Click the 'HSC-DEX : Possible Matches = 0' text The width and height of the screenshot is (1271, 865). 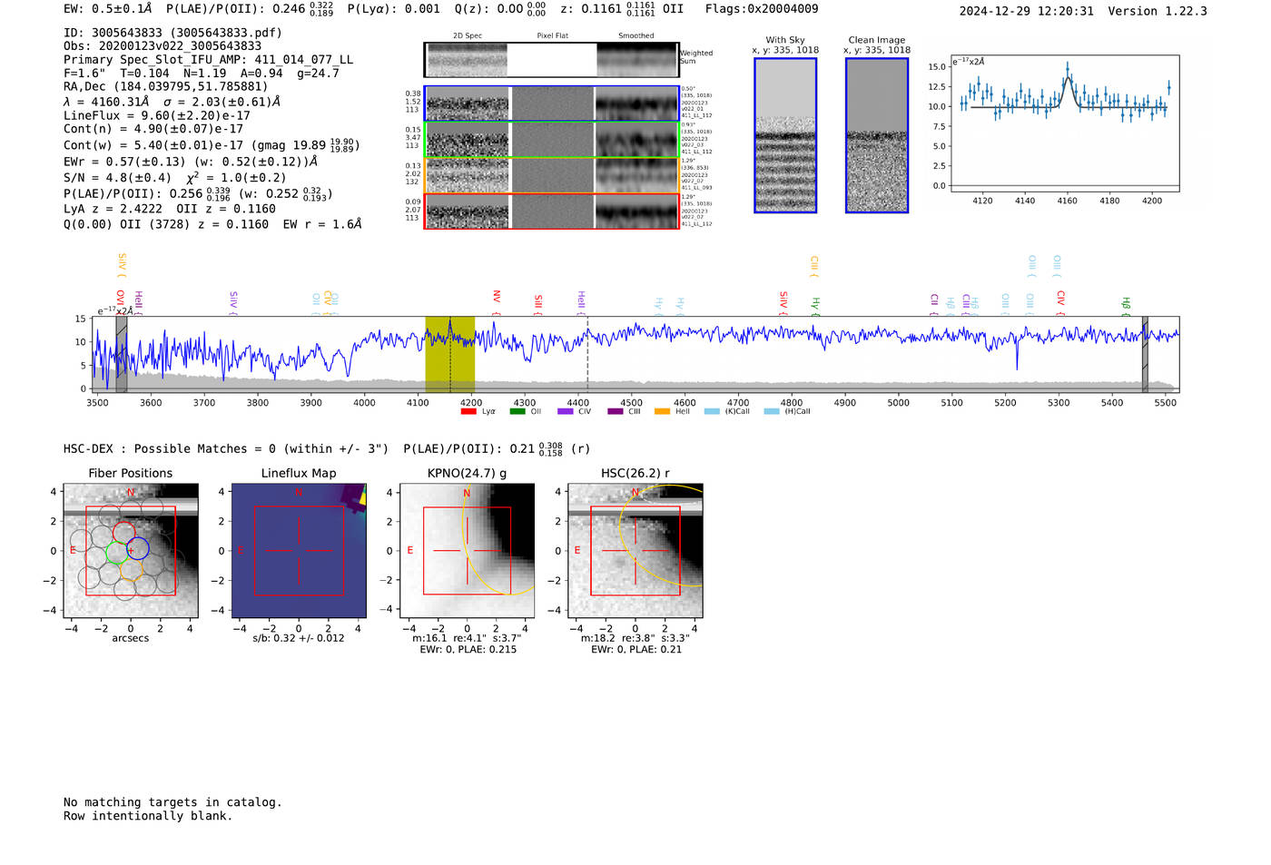pos(170,448)
